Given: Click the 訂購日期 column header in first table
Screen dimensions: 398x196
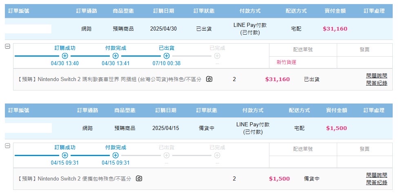Looking at the screenshot, I should point(163,11).
